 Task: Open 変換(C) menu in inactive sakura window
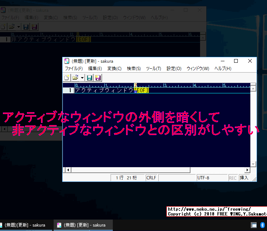51,17
